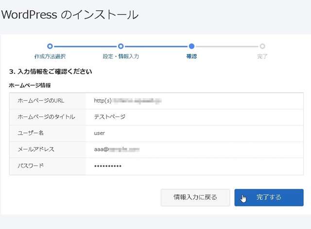Click the ホームページのタイトル row label

pos(46,117)
